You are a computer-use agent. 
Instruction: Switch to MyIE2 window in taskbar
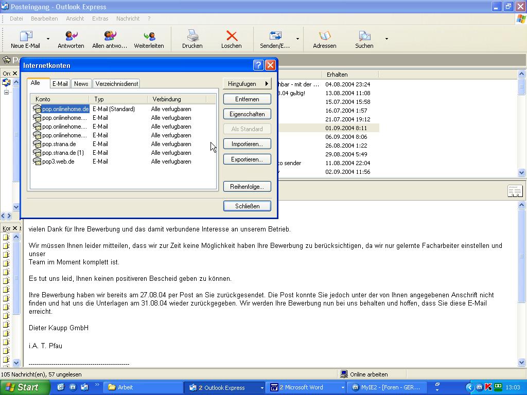pyautogui.click(x=387, y=388)
